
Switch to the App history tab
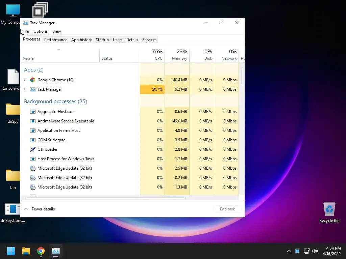click(81, 40)
